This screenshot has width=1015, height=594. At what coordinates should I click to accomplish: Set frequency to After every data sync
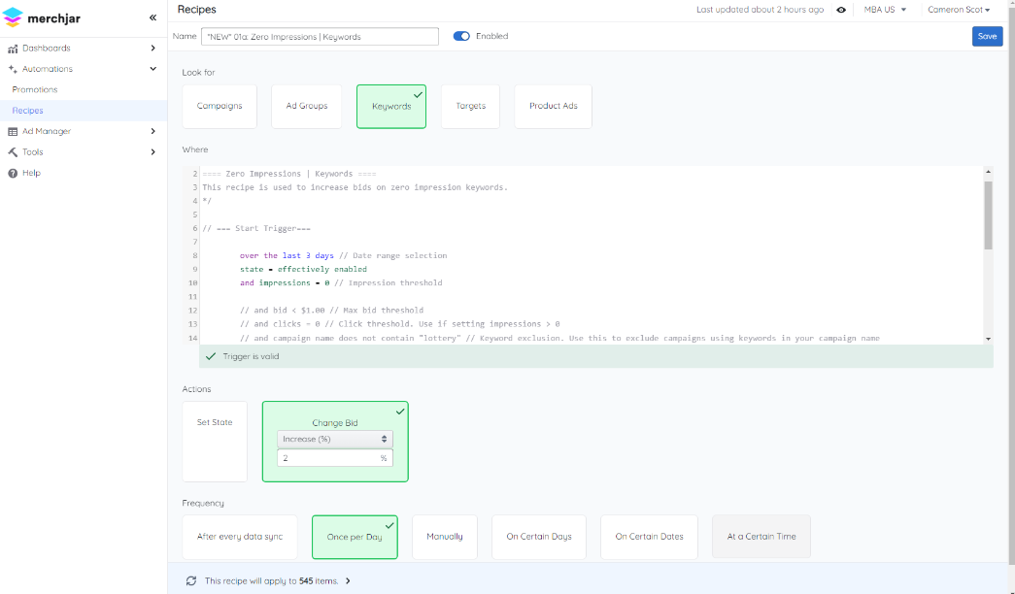(x=240, y=537)
